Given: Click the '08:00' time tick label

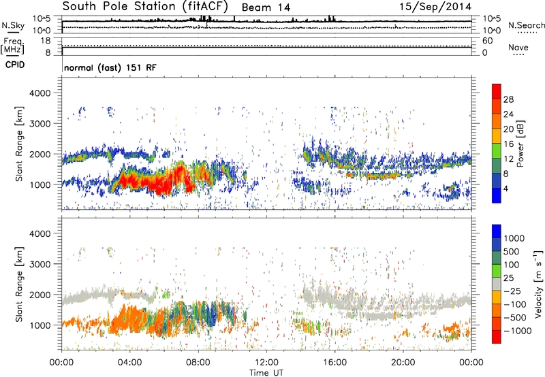Looking at the screenshot, I should pyautogui.click(x=198, y=363).
